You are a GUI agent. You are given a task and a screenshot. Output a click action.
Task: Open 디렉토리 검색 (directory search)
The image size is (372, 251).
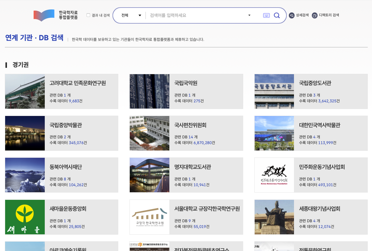pos(325,15)
